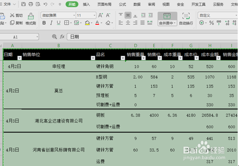Click the Copy (复制) icon
The height and width of the screenshot is (166, 239).
click(x=12, y=23)
